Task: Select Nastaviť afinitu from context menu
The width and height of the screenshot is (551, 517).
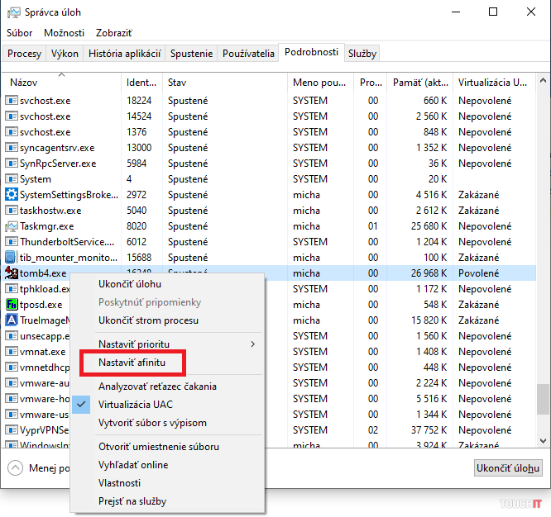Action: tap(132, 362)
